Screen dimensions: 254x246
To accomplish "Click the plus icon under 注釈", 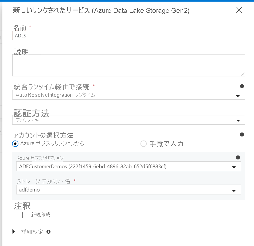I will (22, 215).
